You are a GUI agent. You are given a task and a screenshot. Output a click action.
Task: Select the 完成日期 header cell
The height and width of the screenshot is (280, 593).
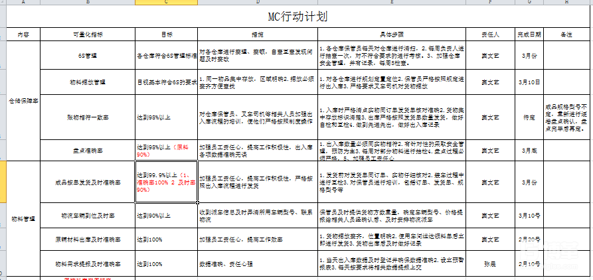pos(529,34)
